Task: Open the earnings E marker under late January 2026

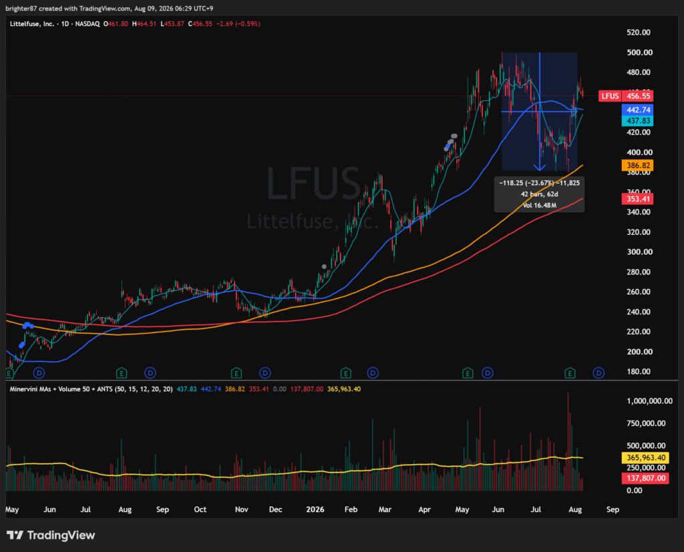Action: [x=345, y=373]
